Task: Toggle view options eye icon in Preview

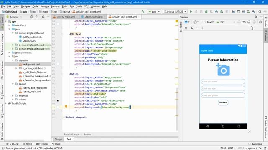Action: pos(186,27)
